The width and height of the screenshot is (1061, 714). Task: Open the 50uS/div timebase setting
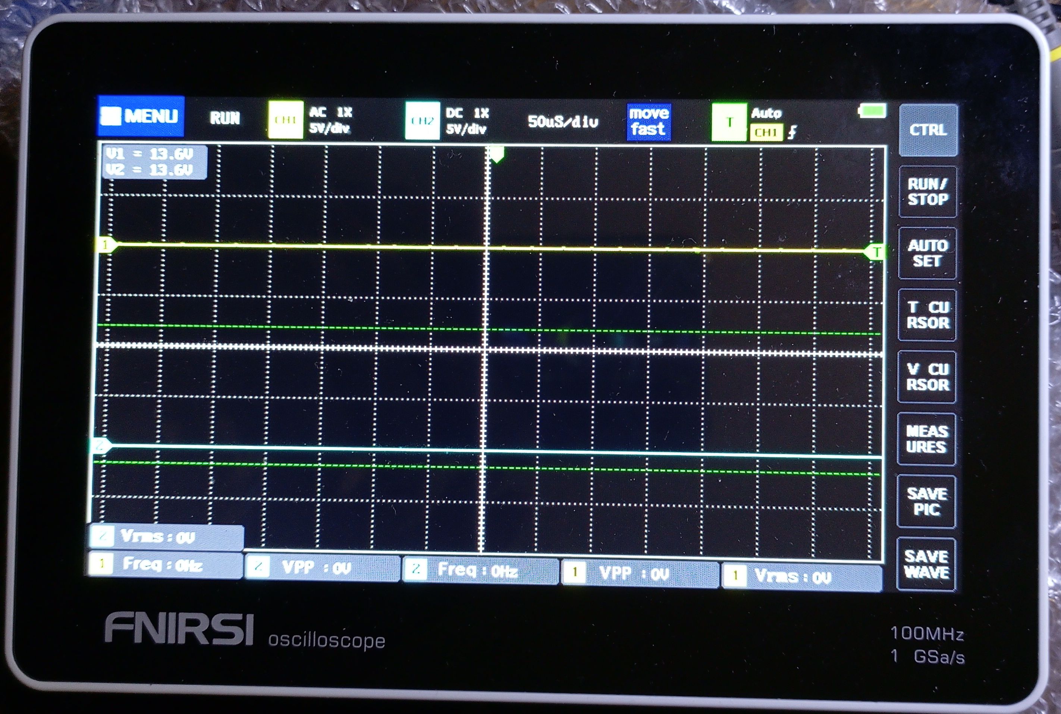(x=562, y=122)
